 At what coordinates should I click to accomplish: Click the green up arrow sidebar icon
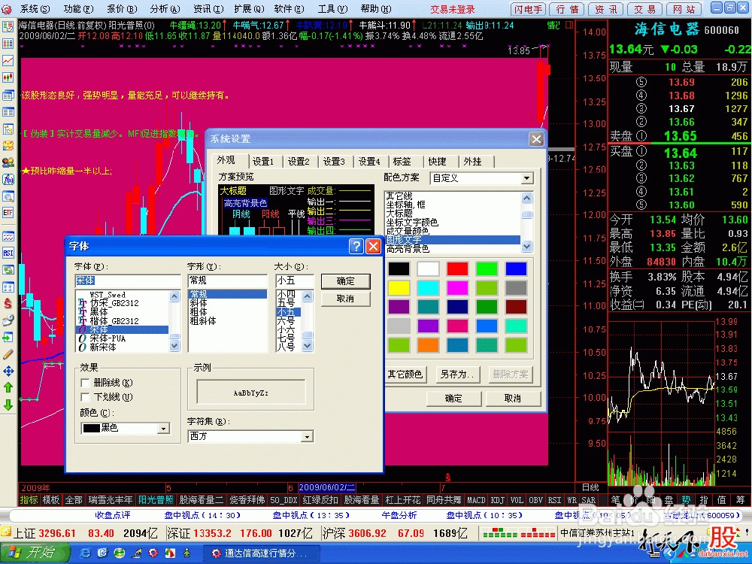[x=8, y=387]
